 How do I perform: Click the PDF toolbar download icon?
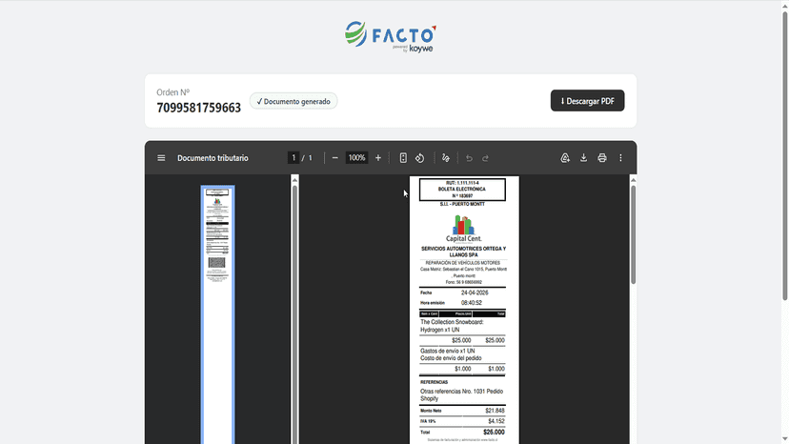point(583,158)
